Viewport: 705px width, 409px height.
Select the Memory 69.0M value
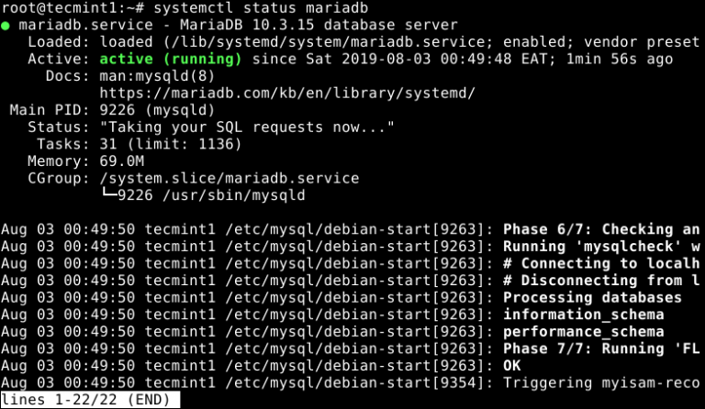point(125,160)
